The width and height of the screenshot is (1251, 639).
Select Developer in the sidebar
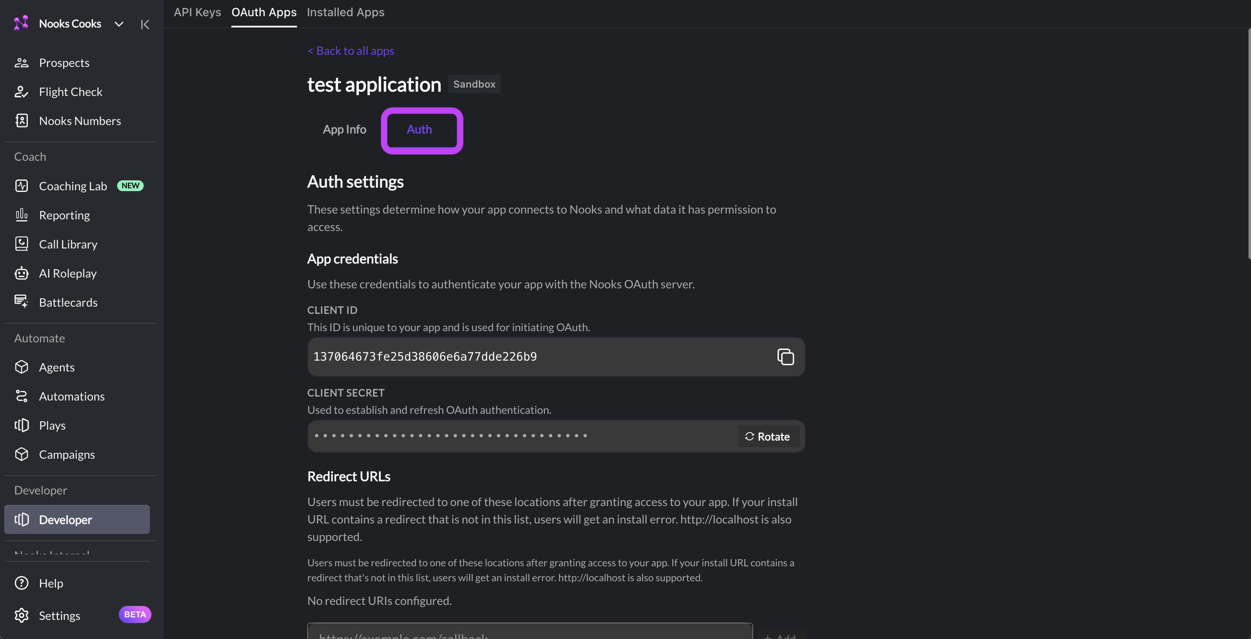(77, 519)
